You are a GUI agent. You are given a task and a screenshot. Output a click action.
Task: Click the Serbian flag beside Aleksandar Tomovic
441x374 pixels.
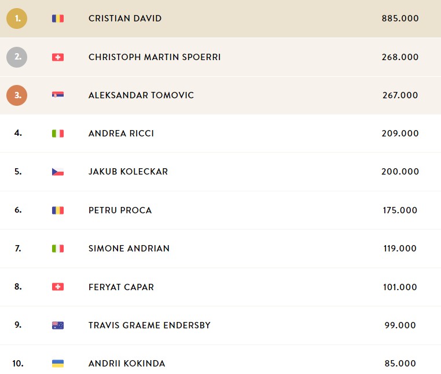[x=58, y=95]
